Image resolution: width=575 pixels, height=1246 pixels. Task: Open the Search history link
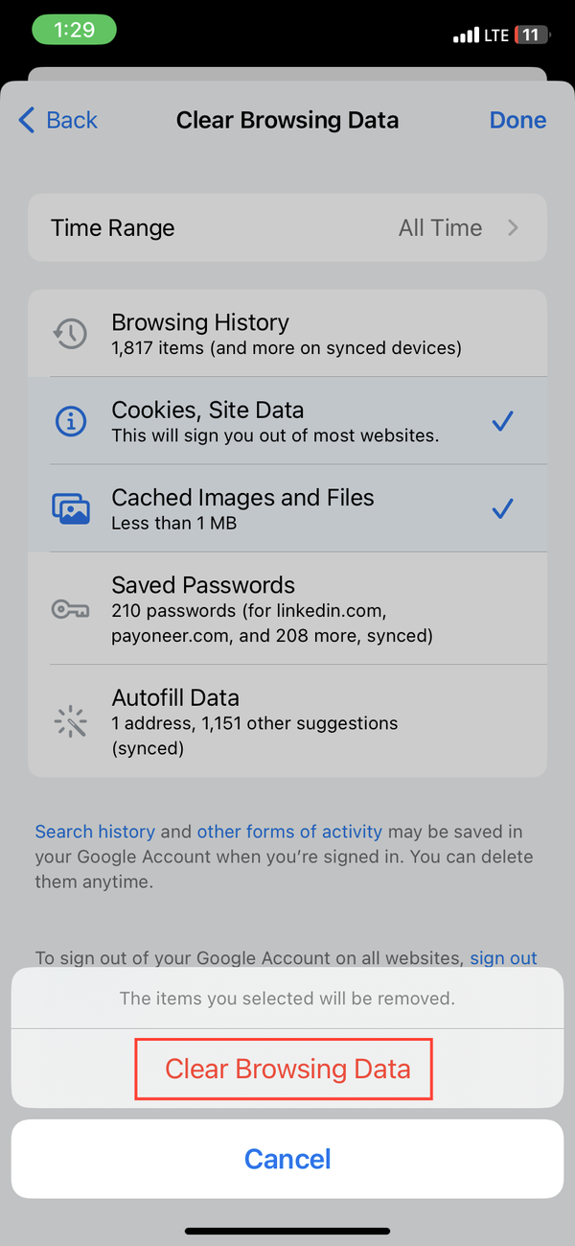[x=95, y=832]
